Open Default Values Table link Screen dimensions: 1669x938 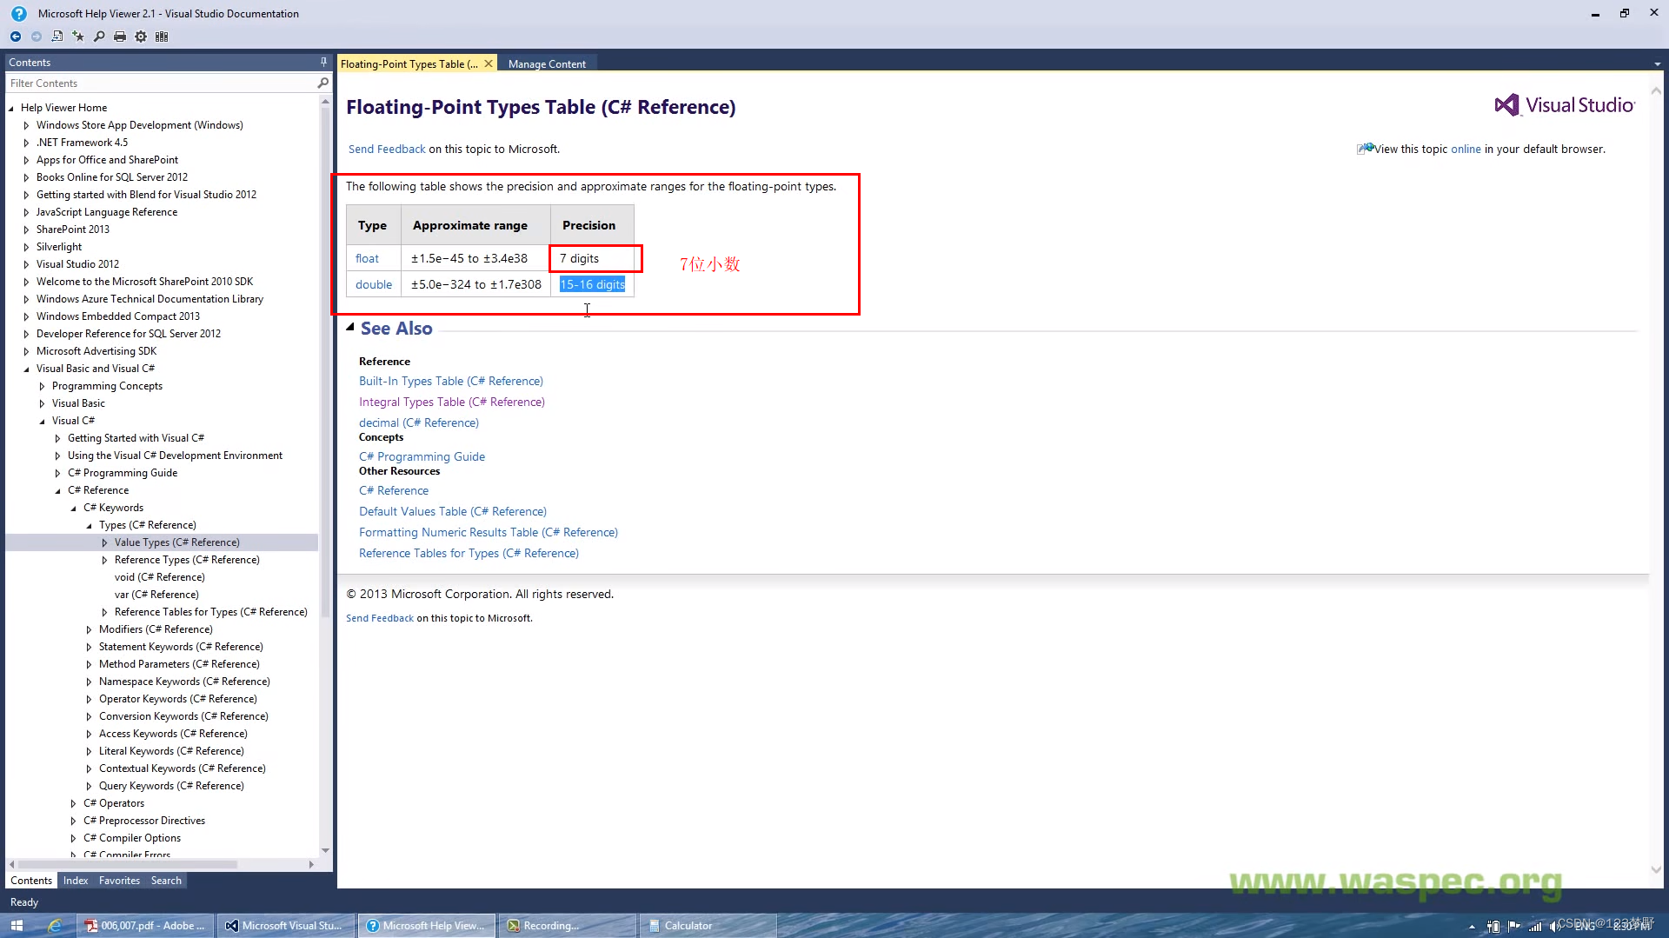coord(453,511)
